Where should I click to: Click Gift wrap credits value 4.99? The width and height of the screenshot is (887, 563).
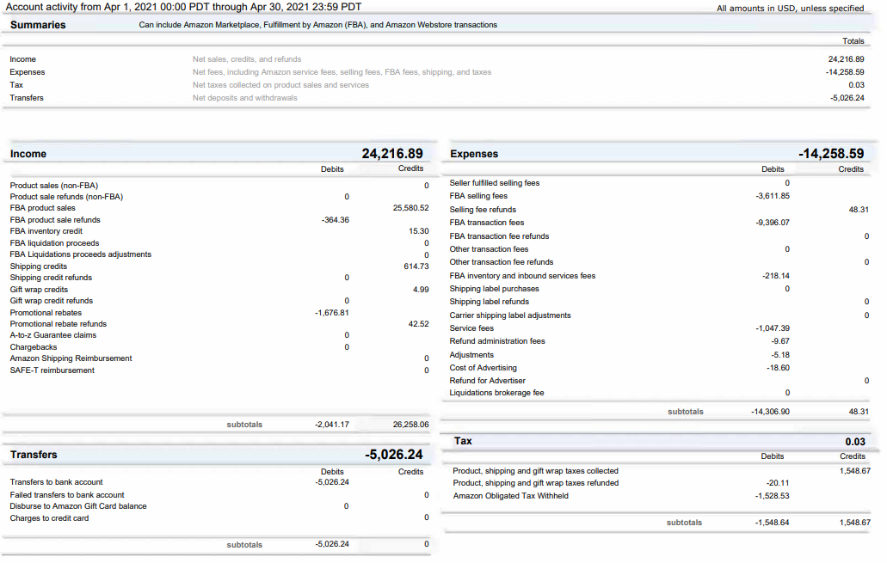tap(421, 290)
